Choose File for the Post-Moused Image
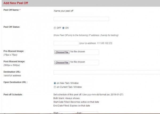Screen dimensions: 160x114 click(62, 62)
